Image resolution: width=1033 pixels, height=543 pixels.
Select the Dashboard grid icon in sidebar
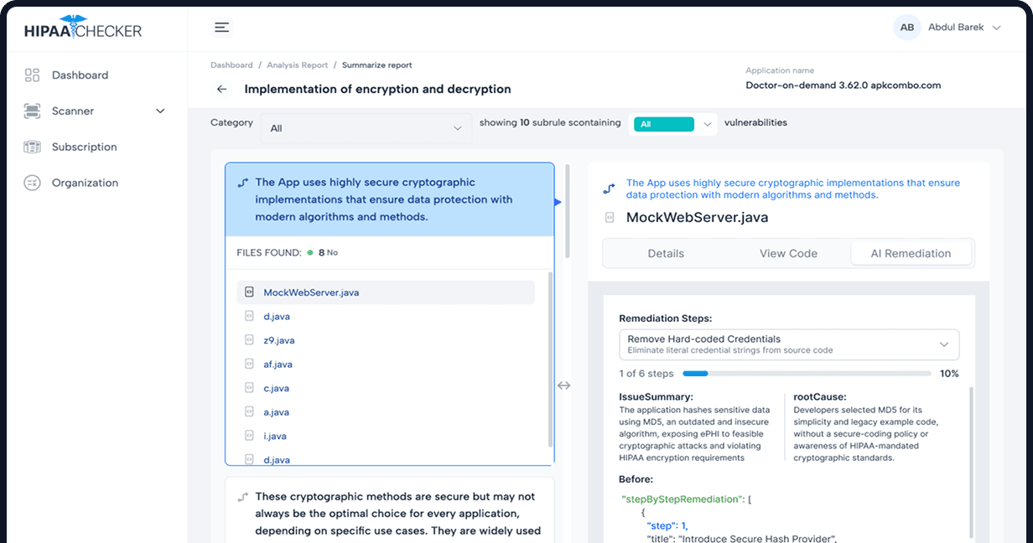tap(32, 75)
